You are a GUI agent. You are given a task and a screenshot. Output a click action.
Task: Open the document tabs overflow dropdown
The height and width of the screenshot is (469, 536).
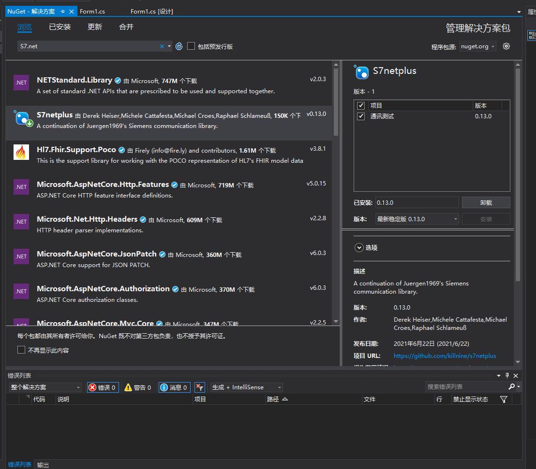[x=519, y=12]
